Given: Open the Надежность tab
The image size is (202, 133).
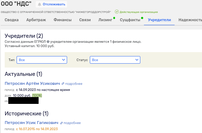Looking at the screenshot, I should coord(190,20).
